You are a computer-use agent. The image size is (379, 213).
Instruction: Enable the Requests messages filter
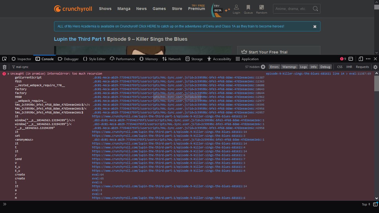click(362, 67)
